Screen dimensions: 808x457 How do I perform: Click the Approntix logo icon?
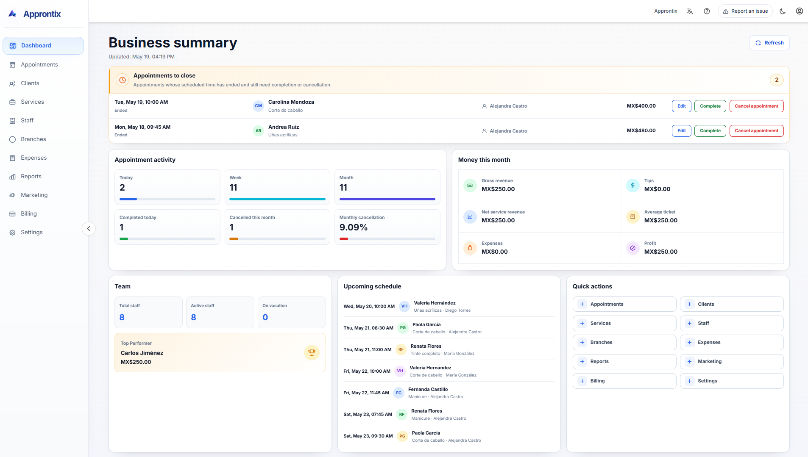pyautogui.click(x=13, y=14)
